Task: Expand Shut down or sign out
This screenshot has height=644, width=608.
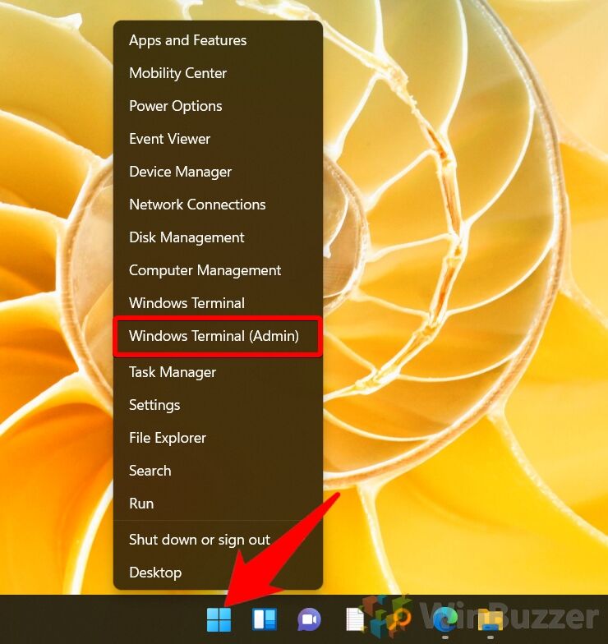Action: point(218,540)
